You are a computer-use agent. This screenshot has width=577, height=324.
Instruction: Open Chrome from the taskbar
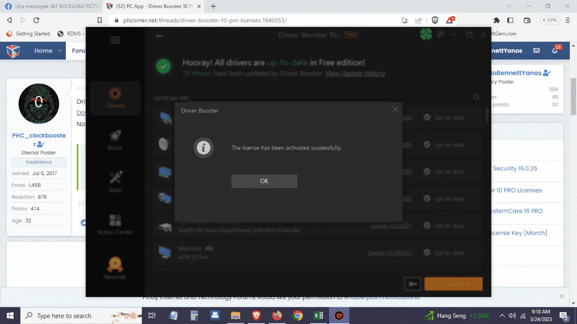(298, 315)
